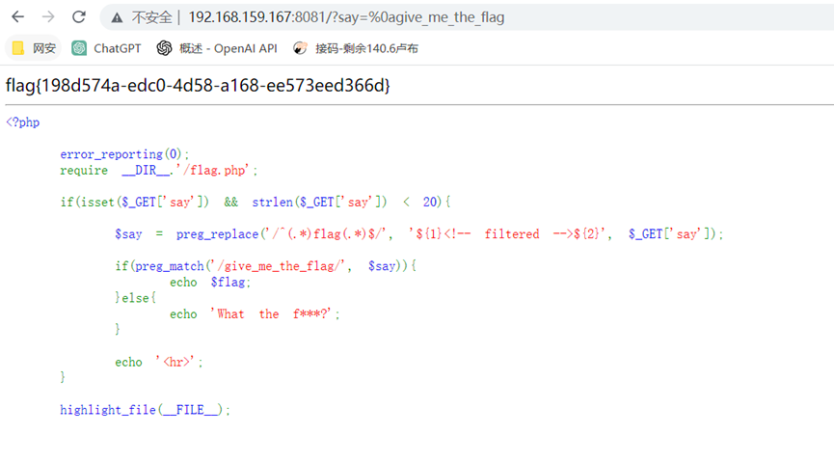Click the 接码 bookmark favicon
The height and width of the screenshot is (462, 834).
[x=301, y=48]
